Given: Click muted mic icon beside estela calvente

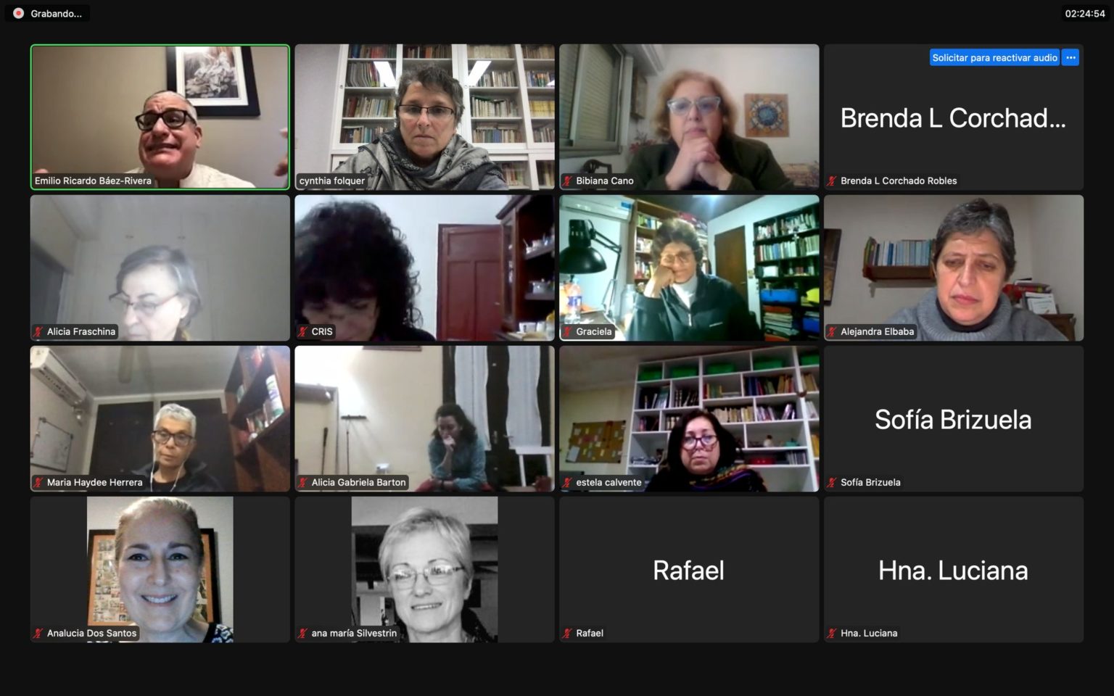Looking at the screenshot, I should 568,482.
